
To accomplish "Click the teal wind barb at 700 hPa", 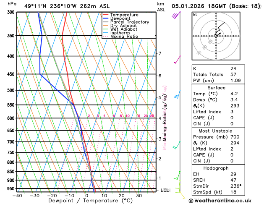I will (176, 145).
